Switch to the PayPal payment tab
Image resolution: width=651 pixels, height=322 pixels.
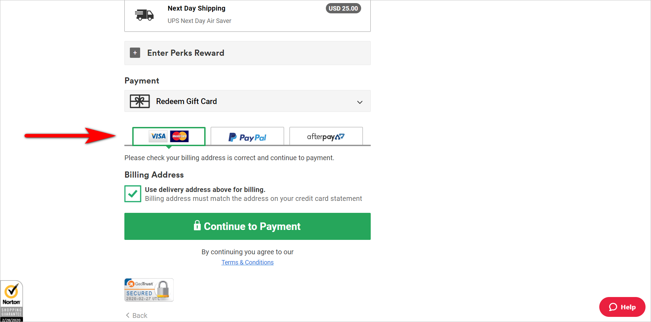pyautogui.click(x=247, y=136)
